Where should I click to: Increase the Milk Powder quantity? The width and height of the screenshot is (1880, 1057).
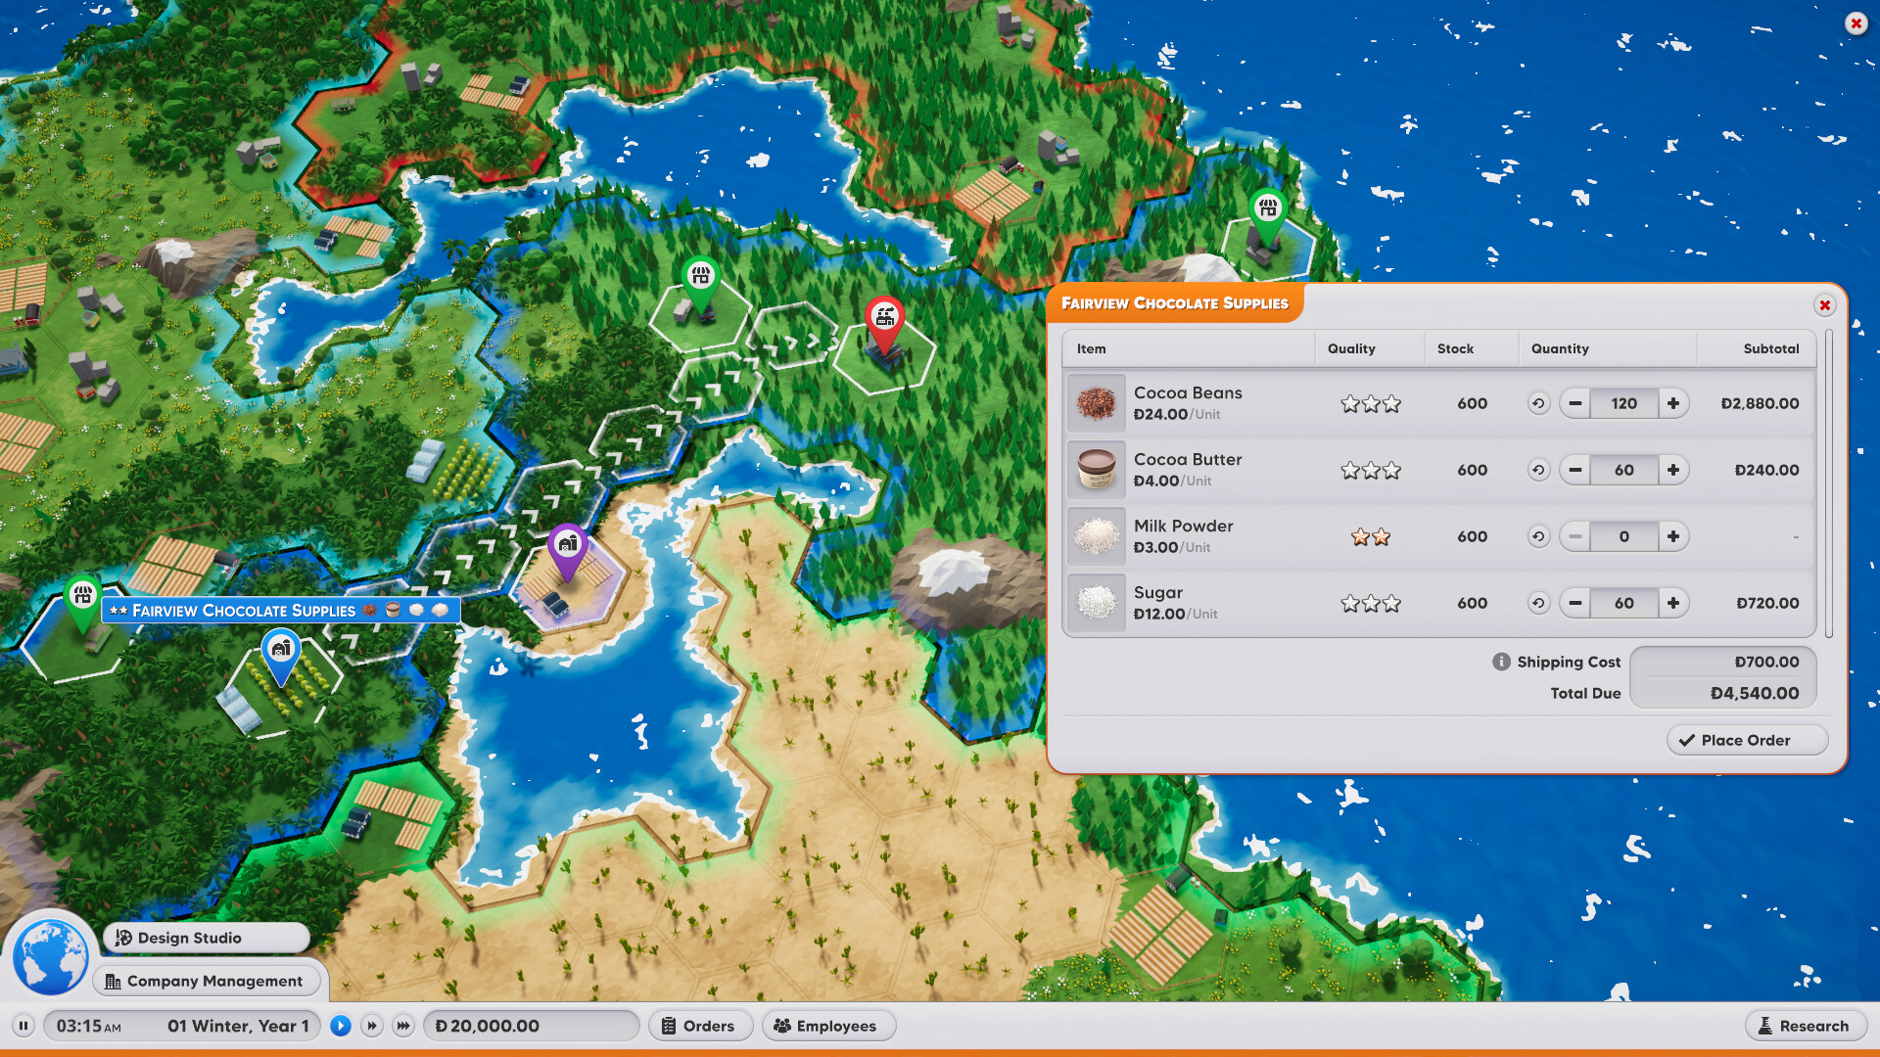click(1673, 536)
